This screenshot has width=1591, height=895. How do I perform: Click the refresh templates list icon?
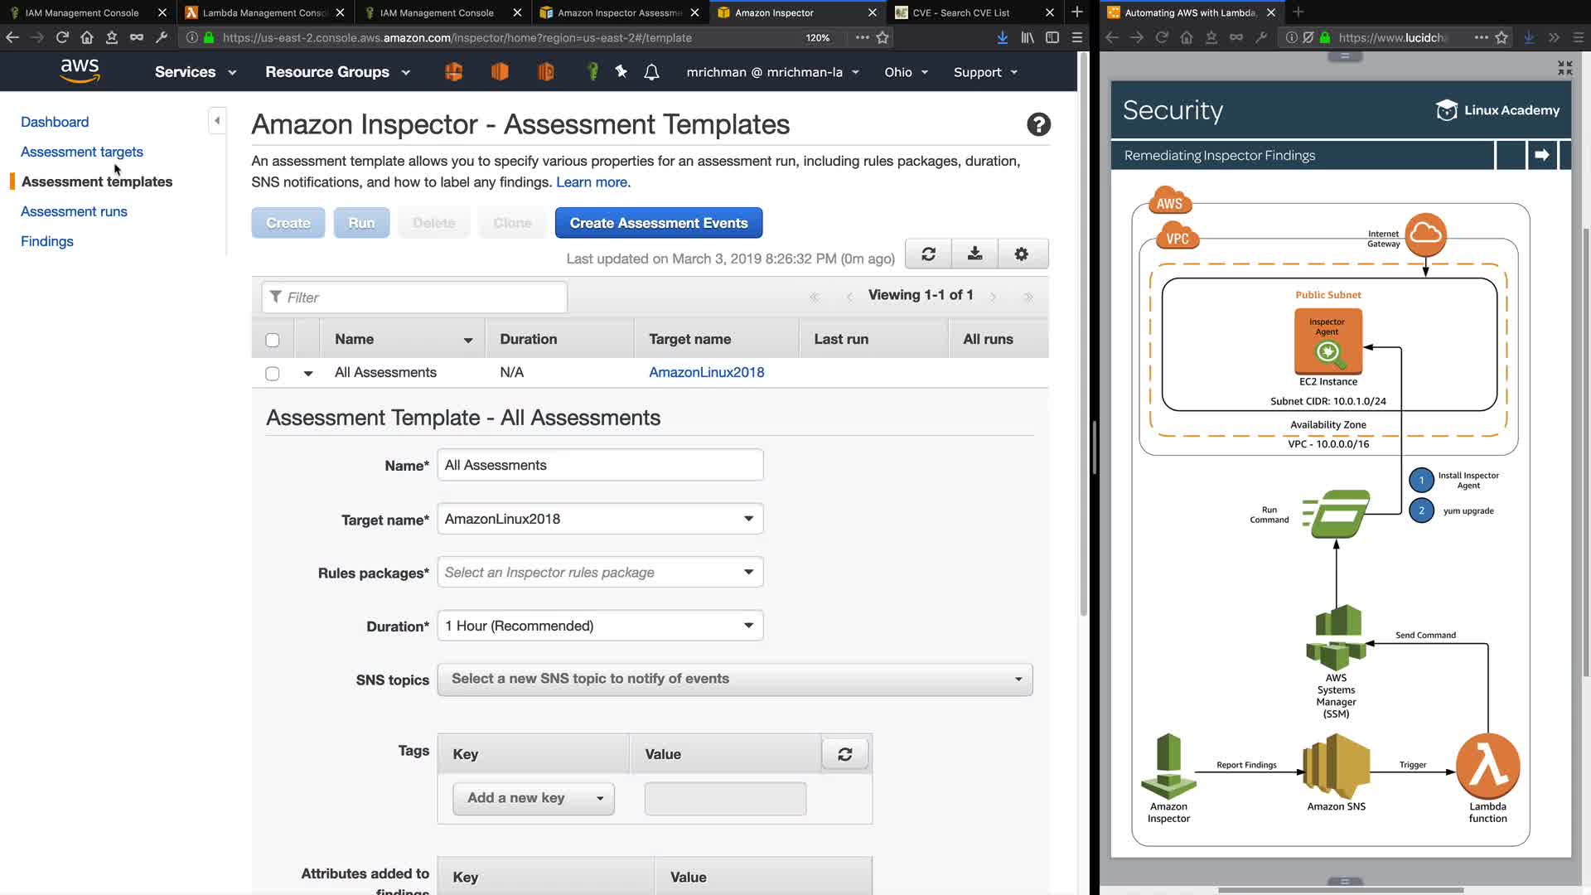[x=928, y=254]
